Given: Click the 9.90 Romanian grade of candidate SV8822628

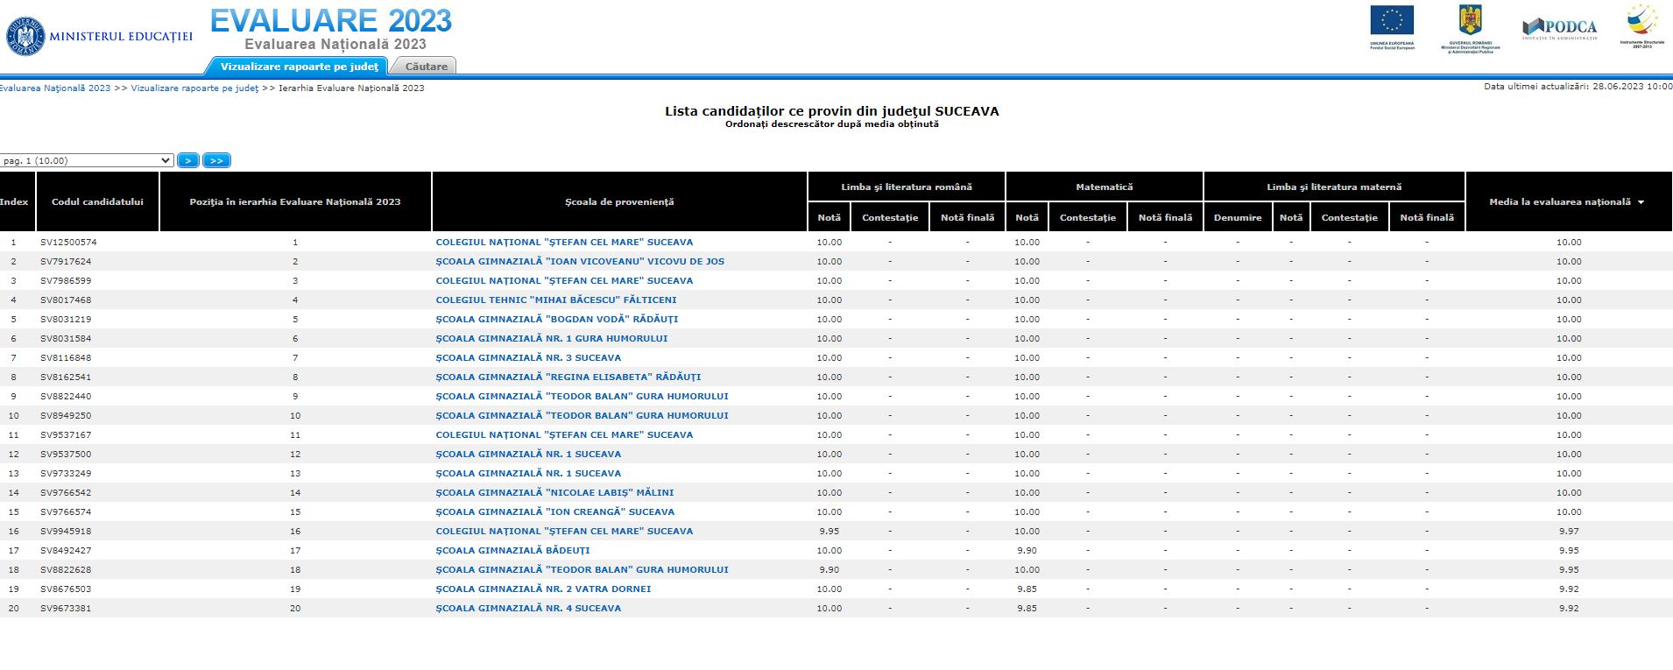Looking at the screenshot, I should tap(829, 569).
